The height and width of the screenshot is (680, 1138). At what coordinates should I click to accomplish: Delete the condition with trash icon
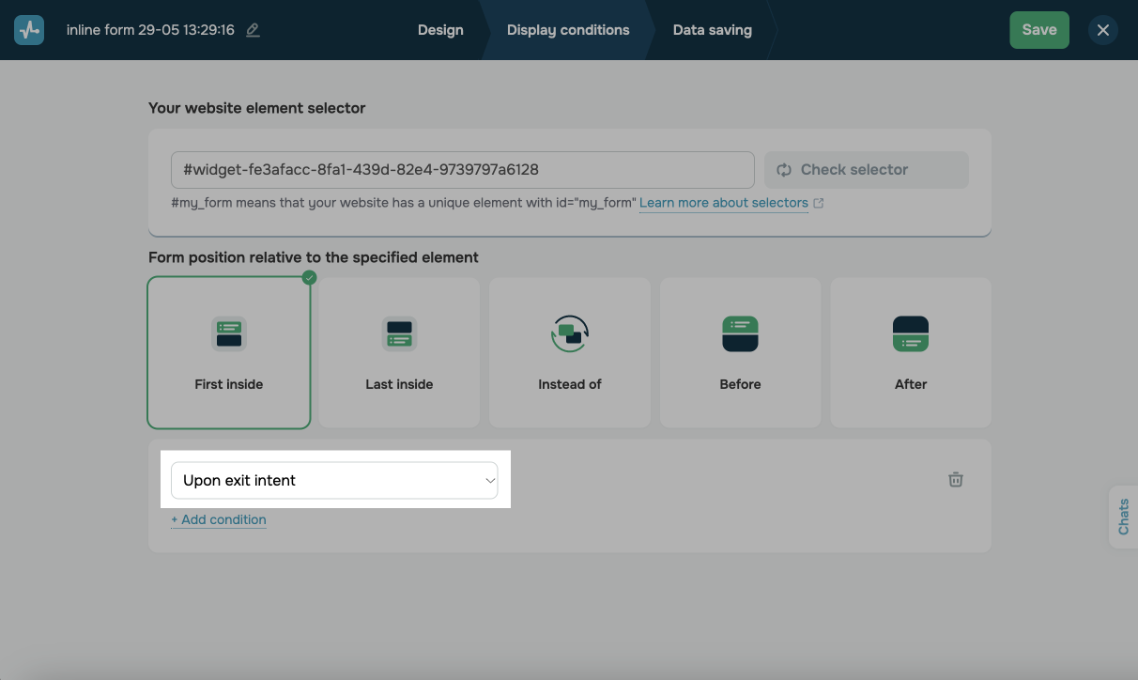pyautogui.click(x=955, y=480)
